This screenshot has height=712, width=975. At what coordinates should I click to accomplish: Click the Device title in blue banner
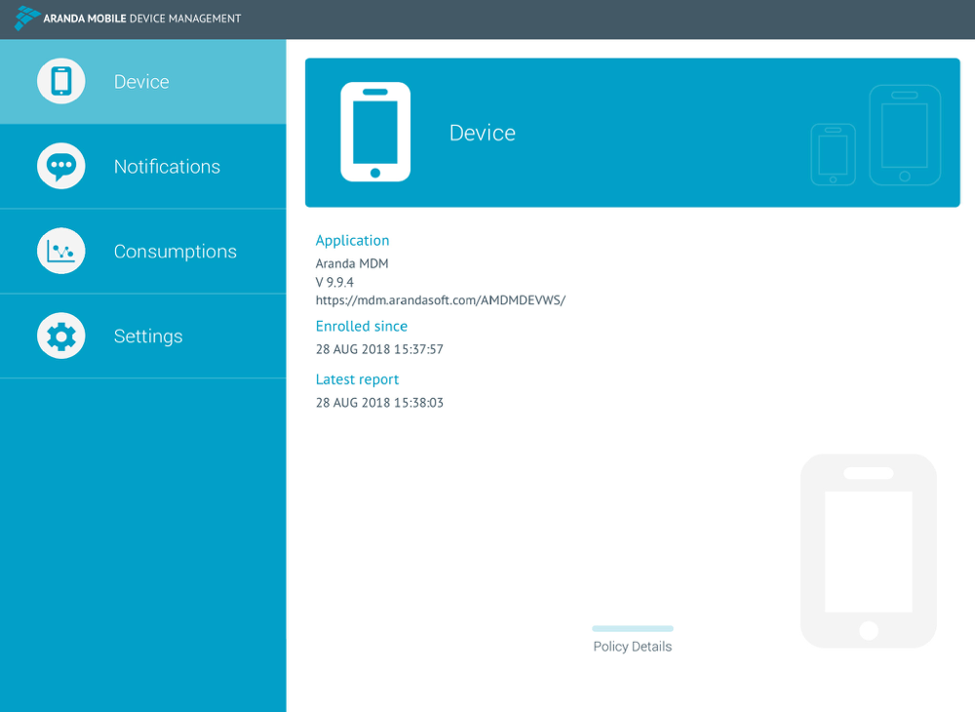483,133
